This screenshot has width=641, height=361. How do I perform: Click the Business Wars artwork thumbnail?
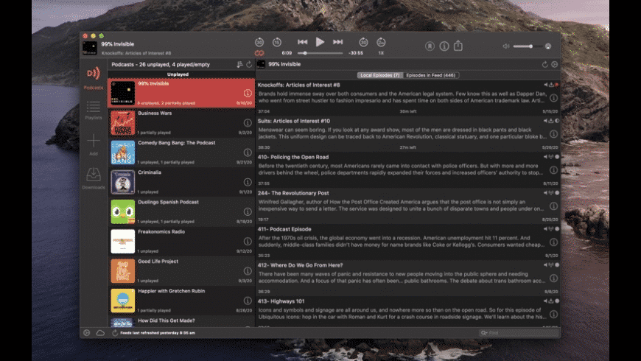(x=122, y=122)
